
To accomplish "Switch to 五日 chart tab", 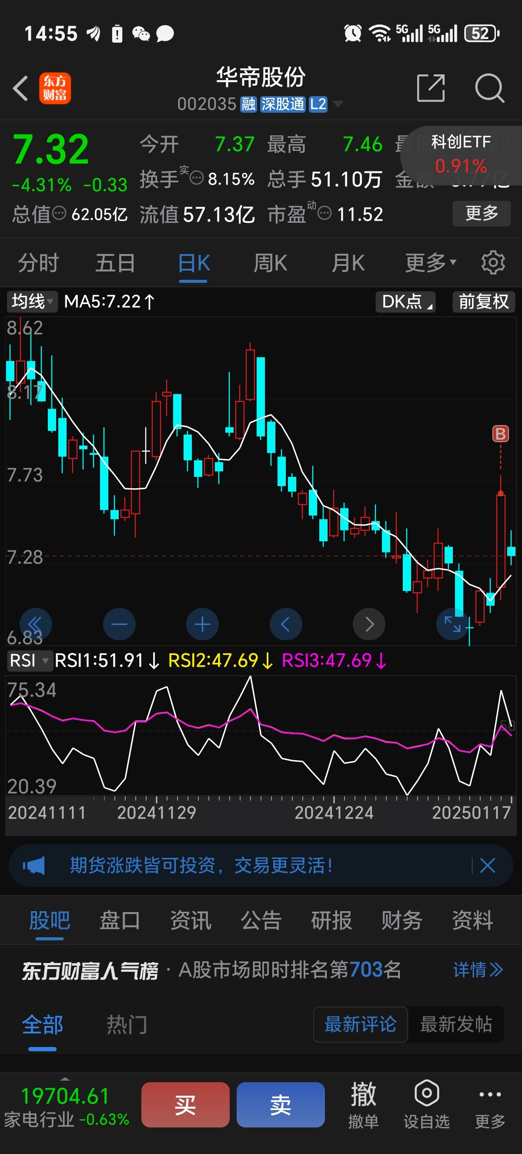I will 116,262.
